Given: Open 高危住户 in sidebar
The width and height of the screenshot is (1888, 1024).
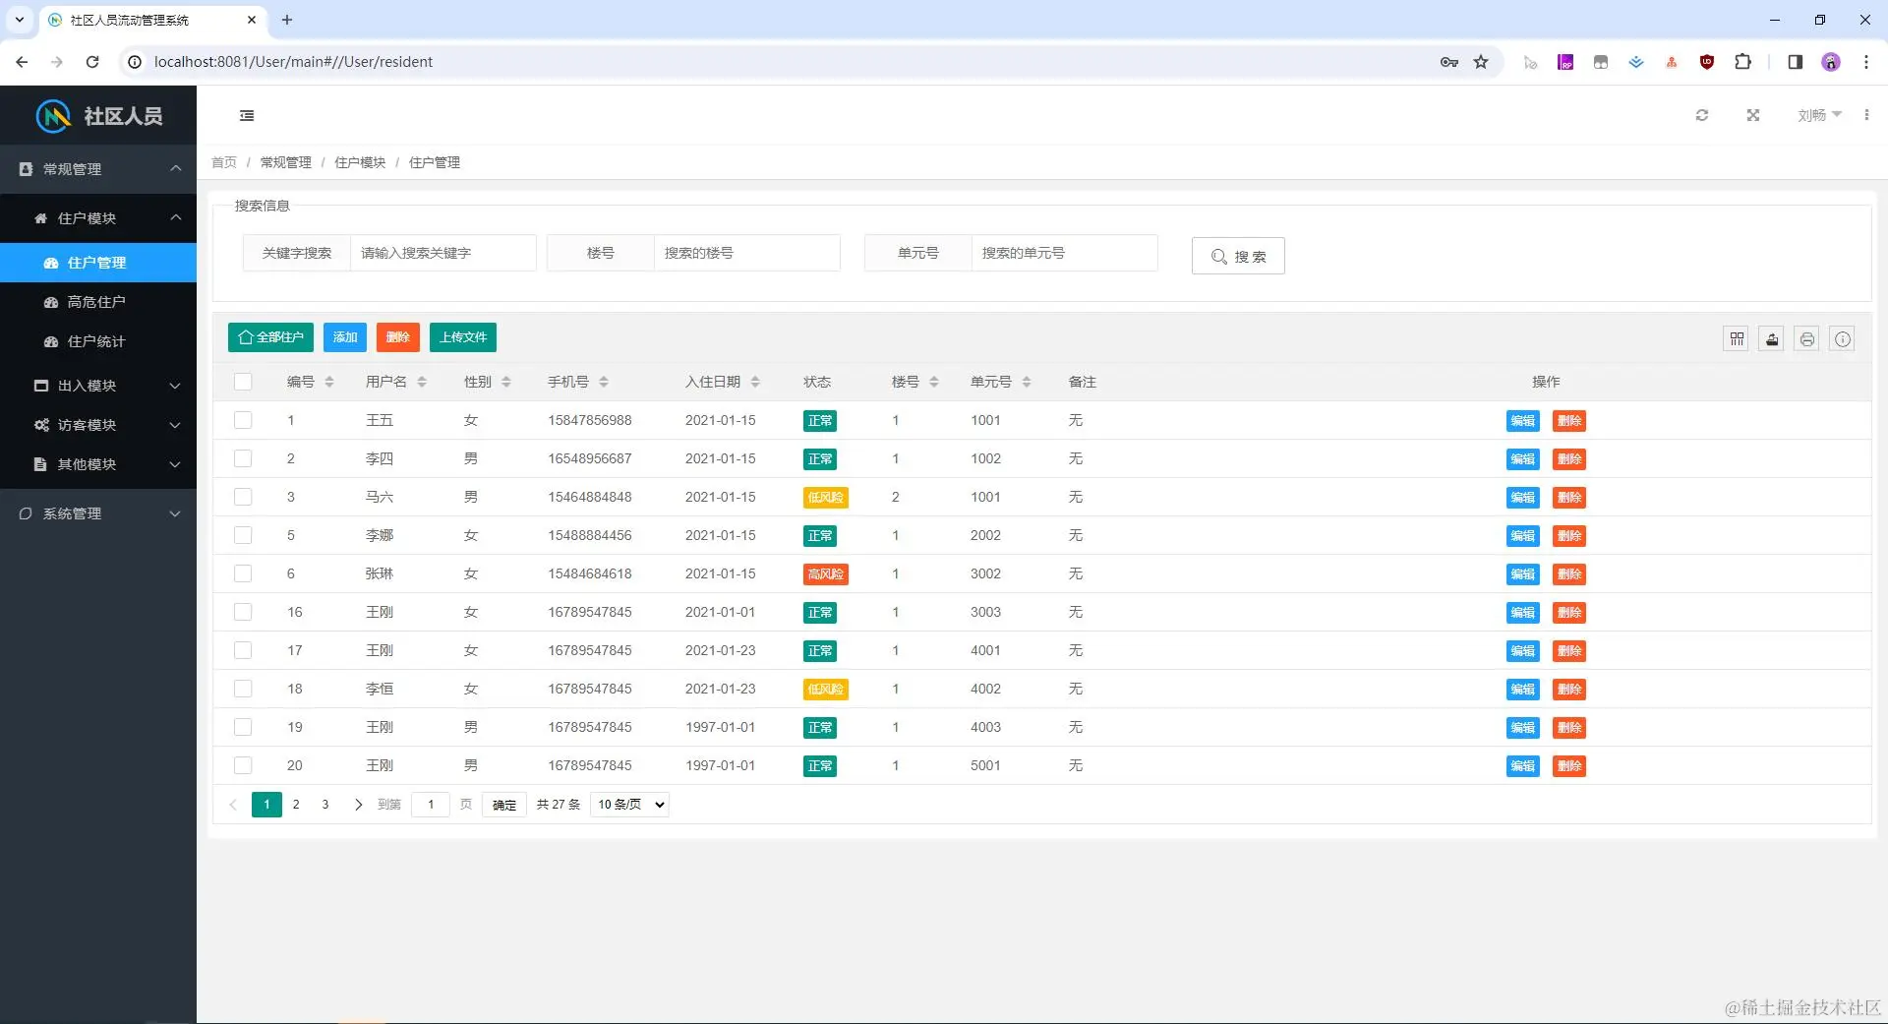Looking at the screenshot, I should coord(98,302).
